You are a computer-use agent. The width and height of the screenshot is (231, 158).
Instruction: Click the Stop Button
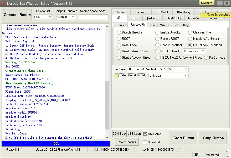213,138
